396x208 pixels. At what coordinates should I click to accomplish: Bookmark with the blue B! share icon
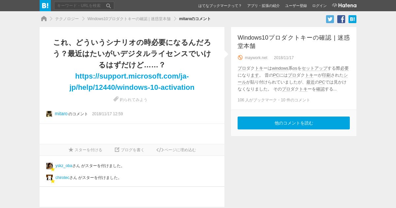[352, 19]
